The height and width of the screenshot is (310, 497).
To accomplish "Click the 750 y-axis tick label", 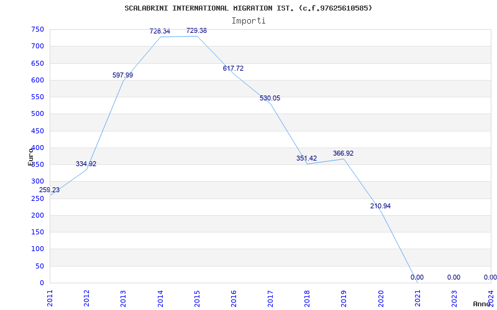I will click(37, 29).
